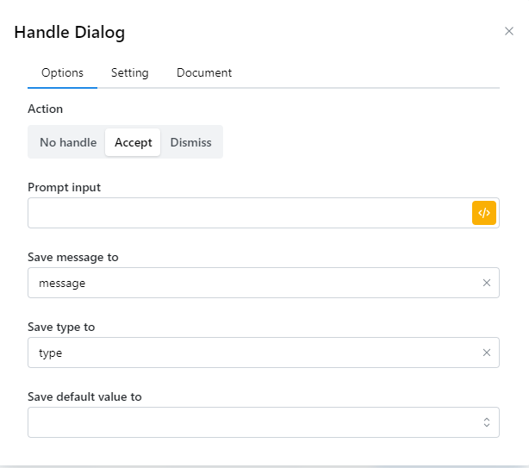The image size is (529, 468).
Task: Click the Save message to label
Action: click(x=73, y=257)
